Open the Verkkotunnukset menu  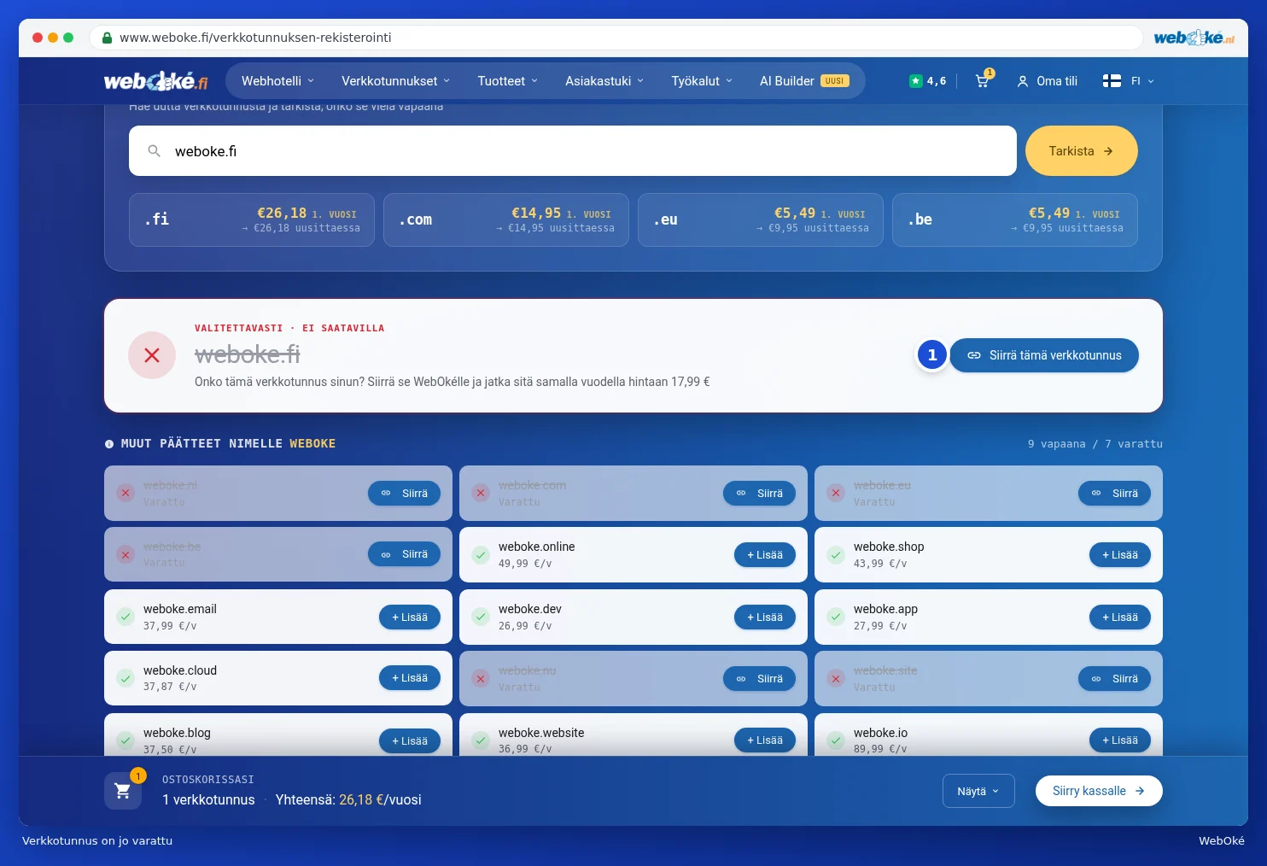(395, 81)
